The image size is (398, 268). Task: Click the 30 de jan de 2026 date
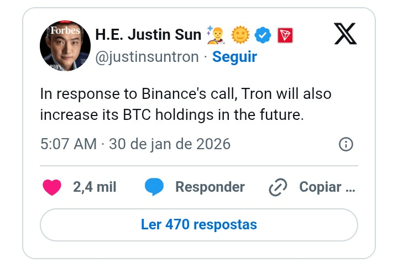[x=170, y=144]
